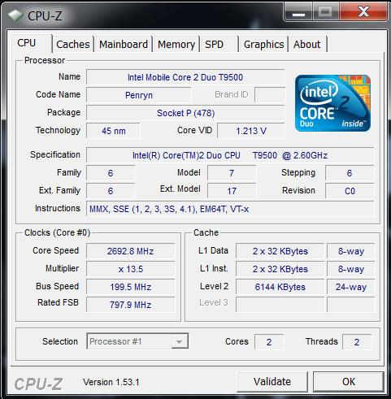Screen dimensions: 391x399
Task: Go to the SPD tab
Action: coord(219,44)
